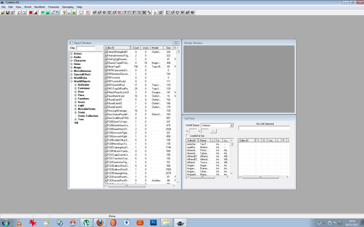Open the Gameplay menu
The height and width of the screenshot is (227, 364).
click(68, 7)
